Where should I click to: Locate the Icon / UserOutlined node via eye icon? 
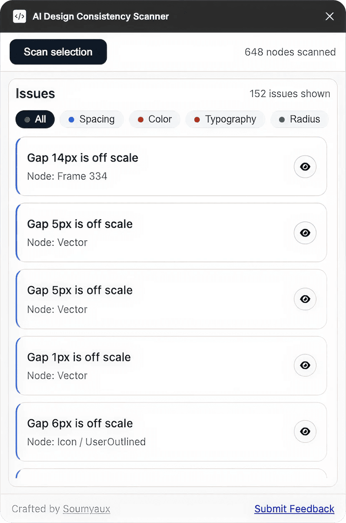coord(305,431)
